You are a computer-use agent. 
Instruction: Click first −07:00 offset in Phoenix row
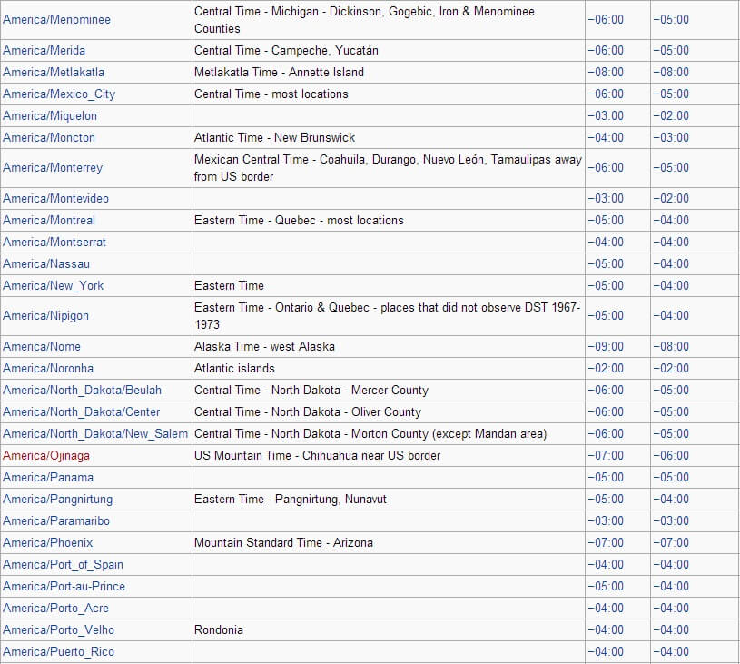point(606,542)
